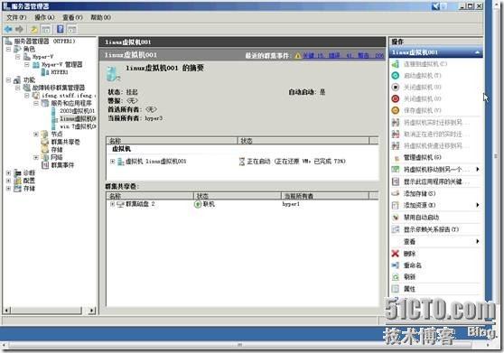The width and height of the screenshot is (504, 353).
Task: Collapse the Hyper-V role node
Action: click(18, 57)
